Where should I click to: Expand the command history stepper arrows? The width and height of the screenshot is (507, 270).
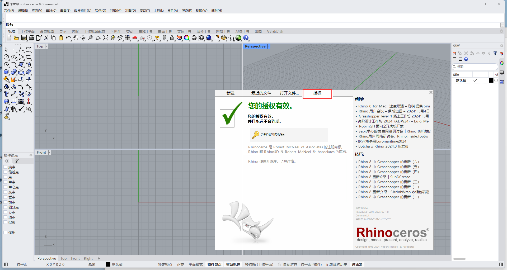502,25
